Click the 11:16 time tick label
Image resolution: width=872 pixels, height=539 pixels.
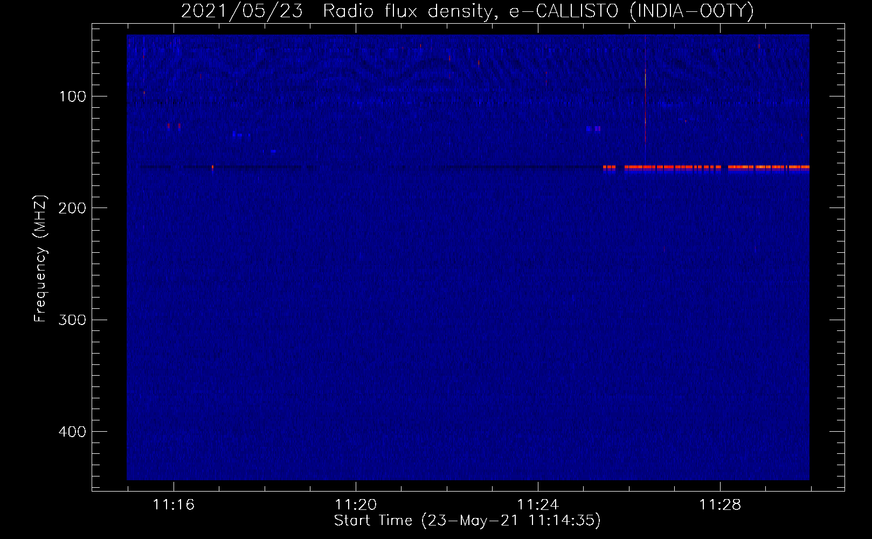[174, 505]
